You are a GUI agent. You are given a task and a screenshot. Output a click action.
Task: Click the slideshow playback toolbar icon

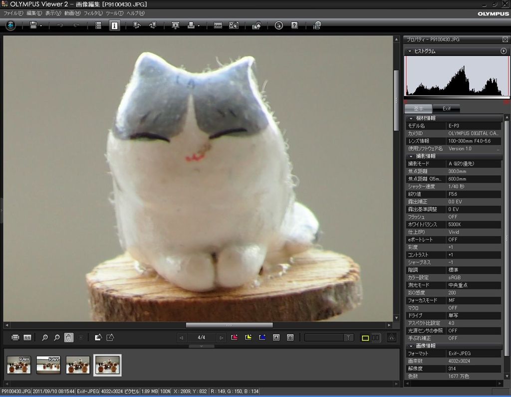175,25
